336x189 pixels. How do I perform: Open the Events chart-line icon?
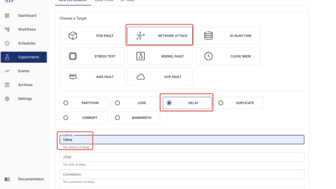7,71
